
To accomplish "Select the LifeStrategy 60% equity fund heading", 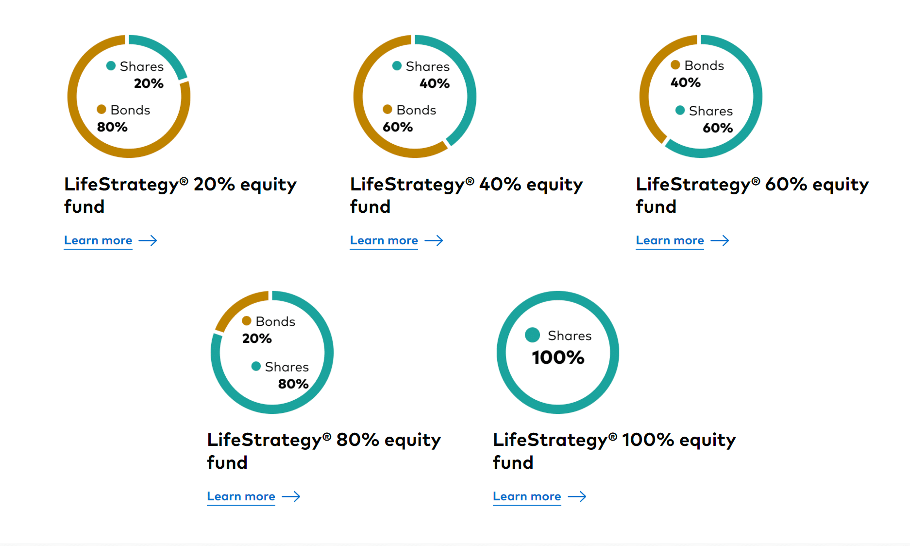I will point(752,195).
